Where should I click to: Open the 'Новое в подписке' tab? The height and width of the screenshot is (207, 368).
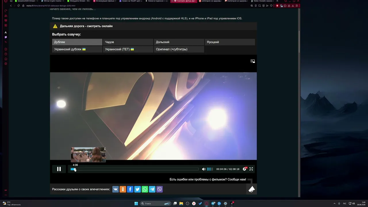tap(157, 1)
